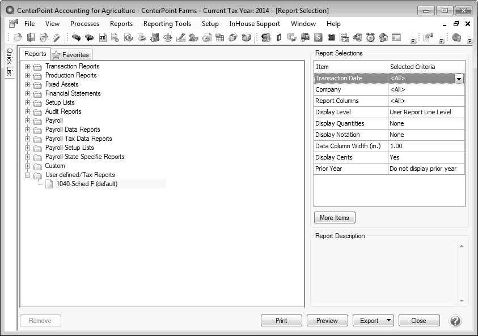Select the Company criteria row
The image size is (478, 336).
pos(390,90)
